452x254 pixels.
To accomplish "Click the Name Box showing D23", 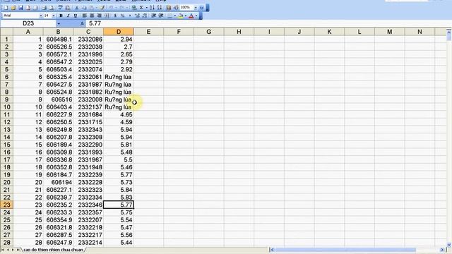I will point(28,23).
